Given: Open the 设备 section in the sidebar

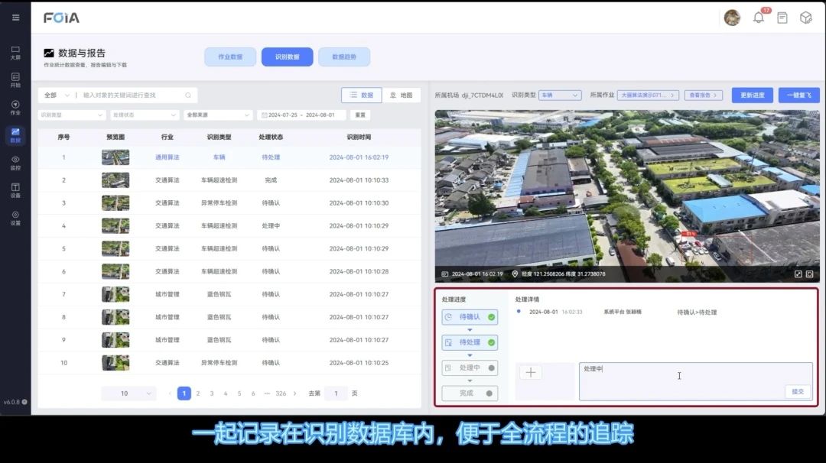Looking at the screenshot, I should coord(15,189).
